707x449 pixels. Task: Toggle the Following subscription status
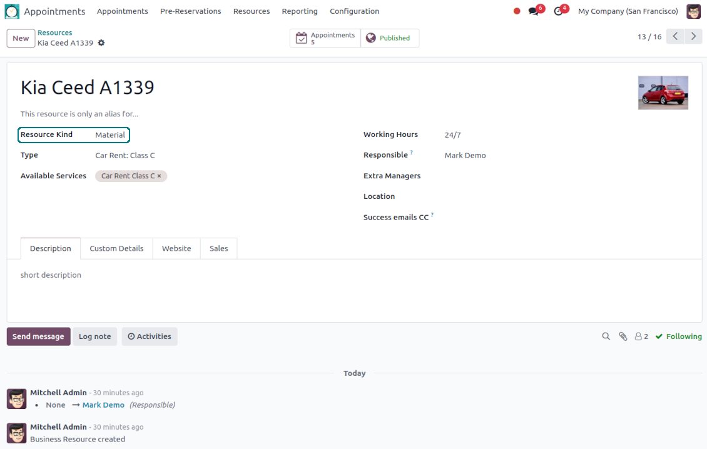pos(678,336)
